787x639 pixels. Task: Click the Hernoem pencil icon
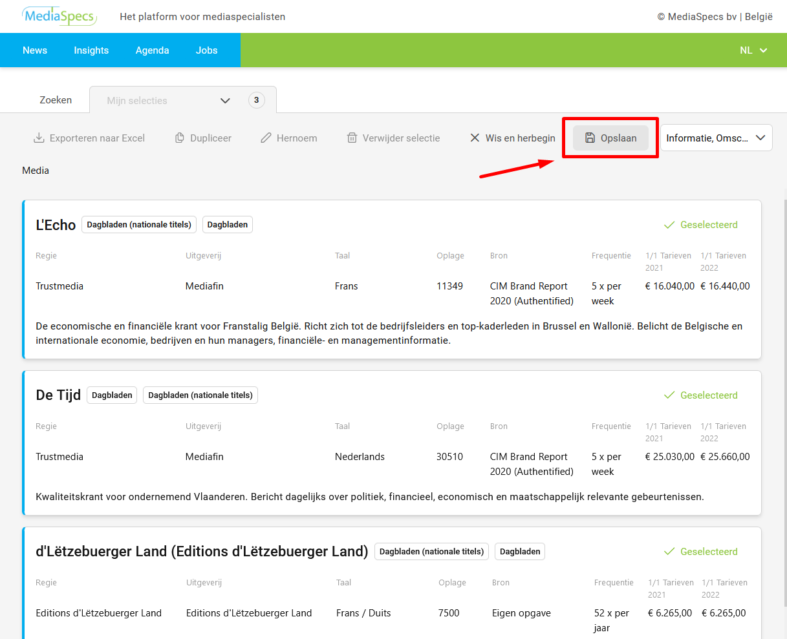266,138
